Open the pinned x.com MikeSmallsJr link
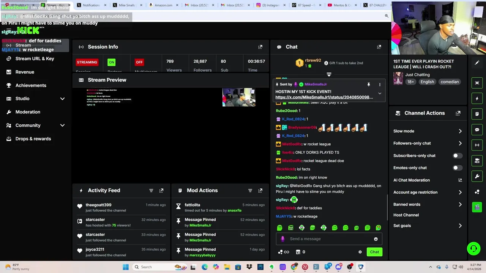The height and width of the screenshot is (273, 486). click(324, 97)
